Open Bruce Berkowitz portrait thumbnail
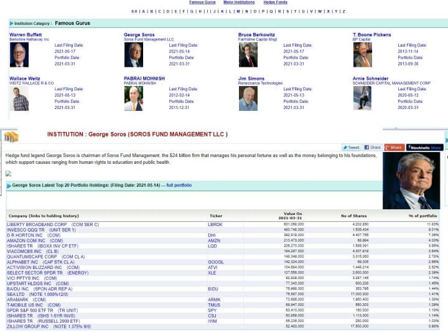Image resolution: width=448 pixels, height=332 pixels. [x=248, y=55]
